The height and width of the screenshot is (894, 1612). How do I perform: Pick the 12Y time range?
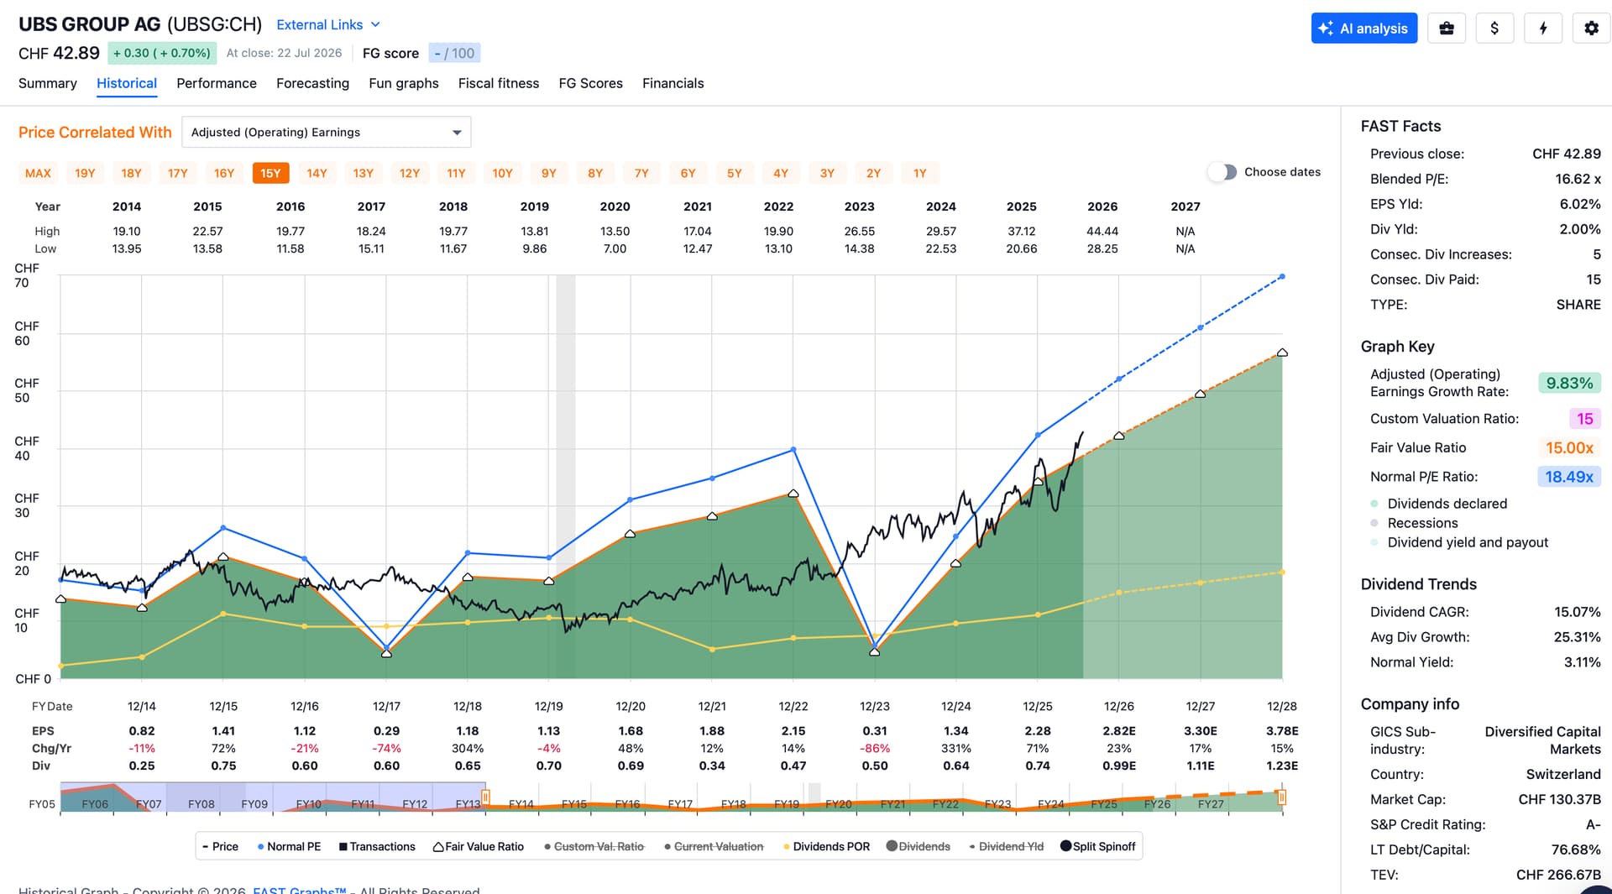(410, 173)
